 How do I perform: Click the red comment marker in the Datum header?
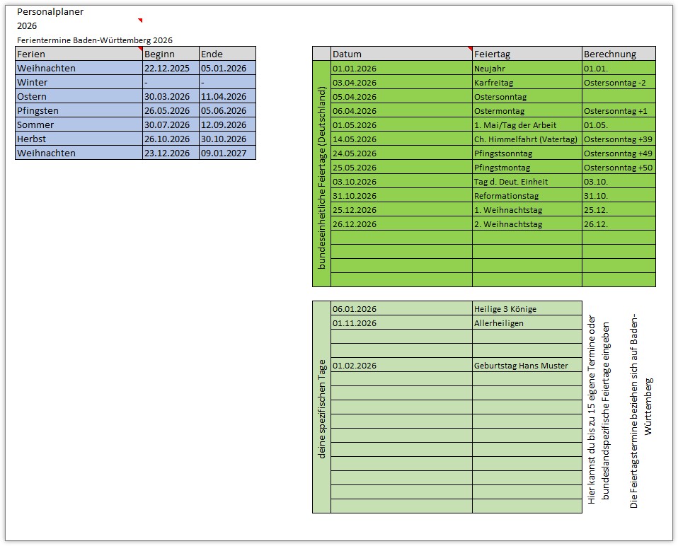(470, 49)
